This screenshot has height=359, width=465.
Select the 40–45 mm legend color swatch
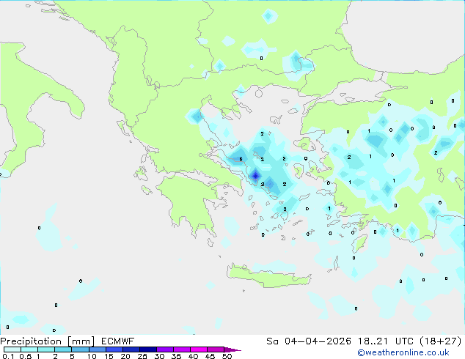pyautogui.click(x=199, y=349)
